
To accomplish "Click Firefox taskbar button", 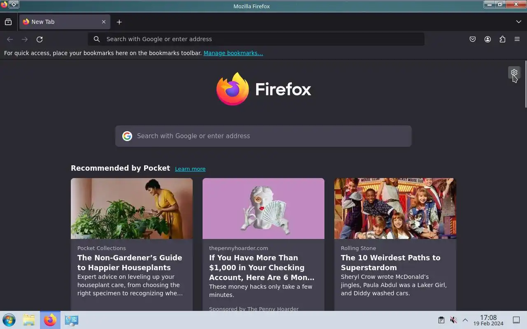I will [x=50, y=320].
